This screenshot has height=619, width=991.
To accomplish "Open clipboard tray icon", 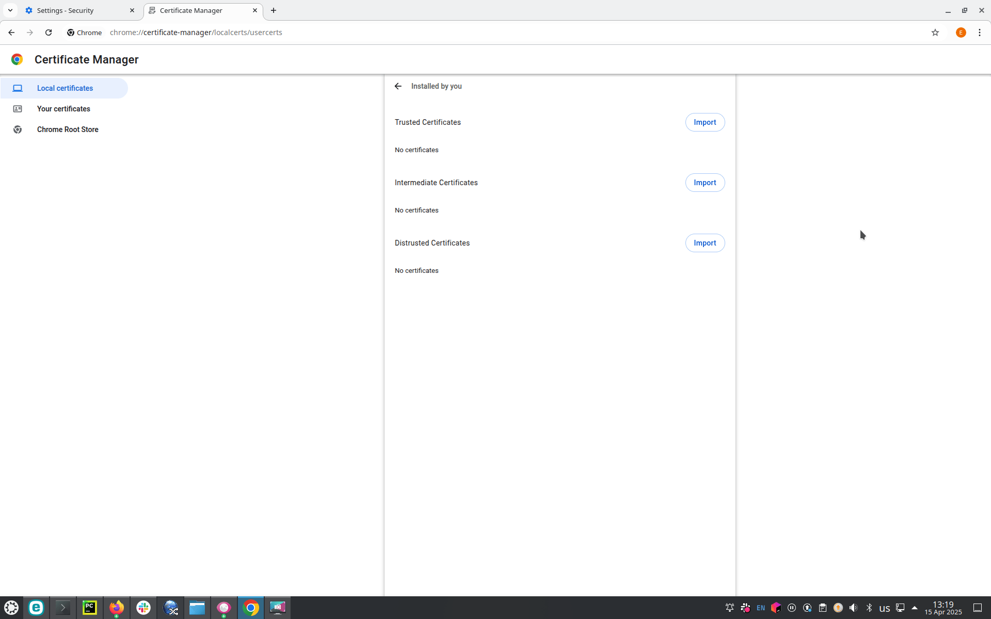I will click(823, 608).
